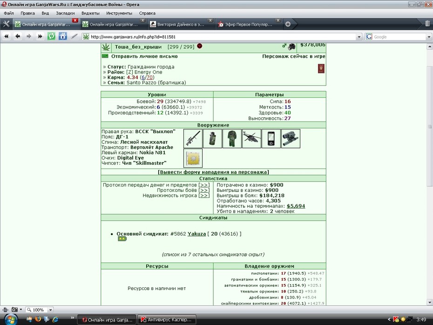The width and height of the screenshot is (433, 325).
Task: Click Вывести форму нападения на персонажа link
Action: point(213,172)
